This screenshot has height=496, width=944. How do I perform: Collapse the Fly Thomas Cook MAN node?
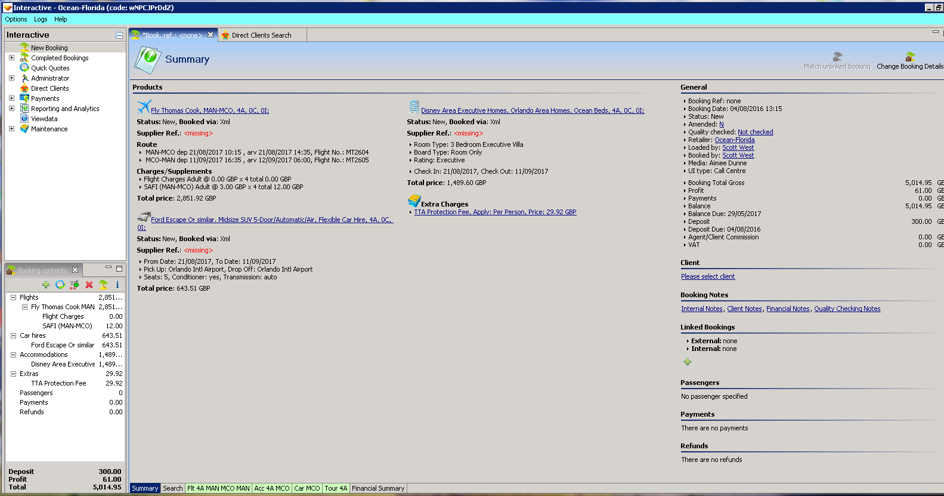[24, 307]
